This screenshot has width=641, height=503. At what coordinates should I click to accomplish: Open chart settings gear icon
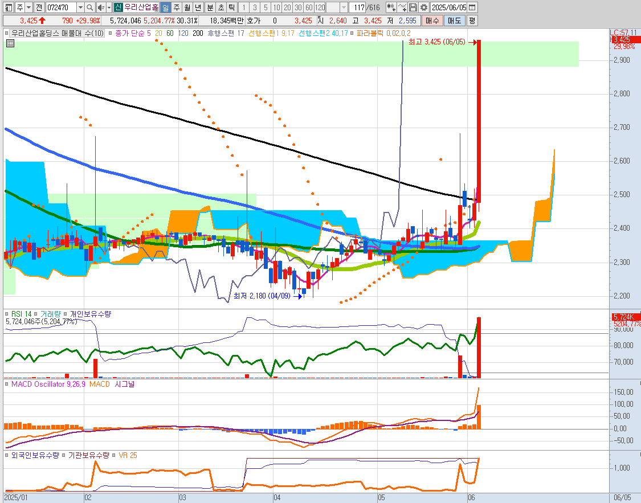(424, 7)
